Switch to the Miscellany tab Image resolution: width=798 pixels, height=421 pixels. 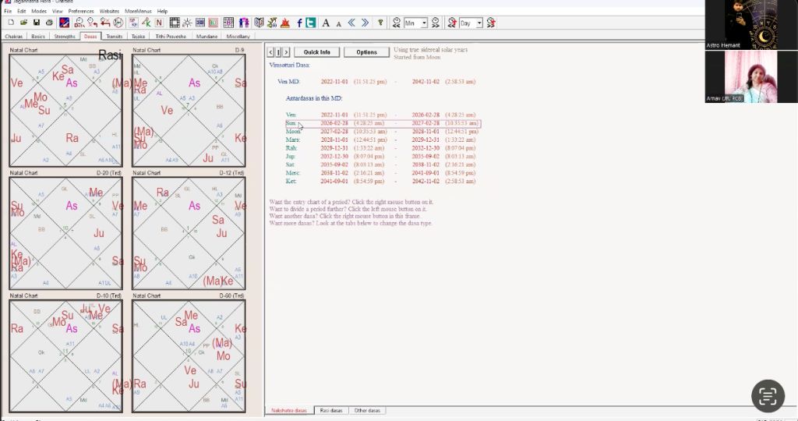pyautogui.click(x=238, y=36)
